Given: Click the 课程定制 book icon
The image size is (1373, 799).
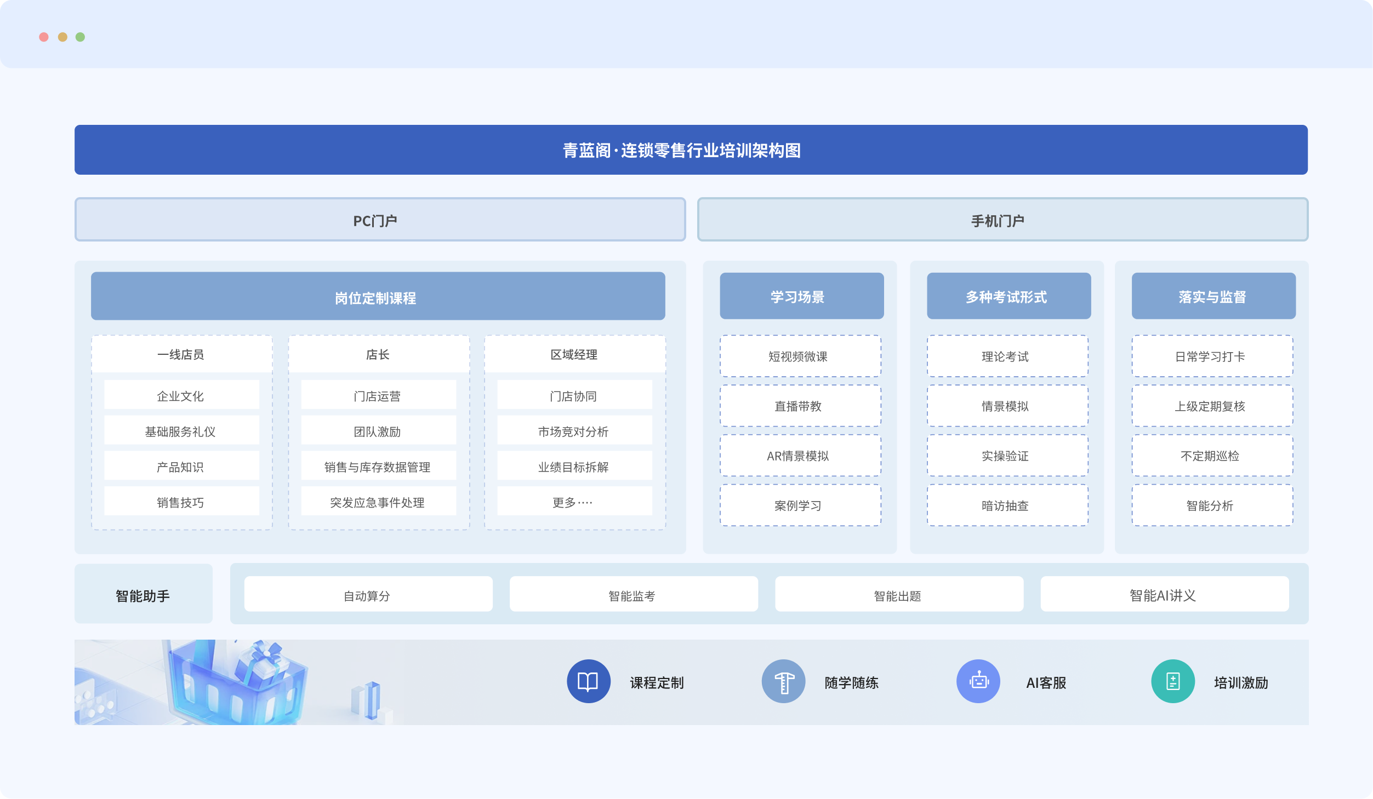Looking at the screenshot, I should point(588,681).
